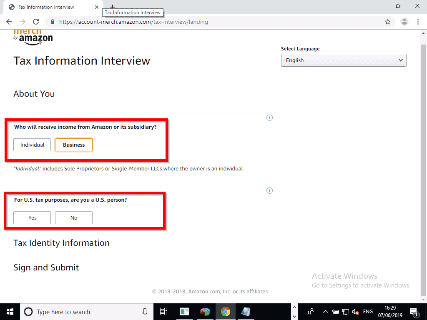
Task: Click the ENG language indicator
Action: (368, 312)
